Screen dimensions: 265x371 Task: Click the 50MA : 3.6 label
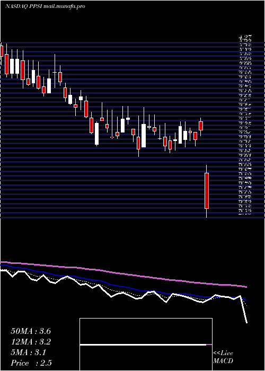[x=31, y=331]
